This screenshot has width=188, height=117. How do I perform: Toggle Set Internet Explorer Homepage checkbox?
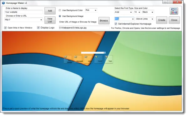pyautogui.click(x=116, y=24)
